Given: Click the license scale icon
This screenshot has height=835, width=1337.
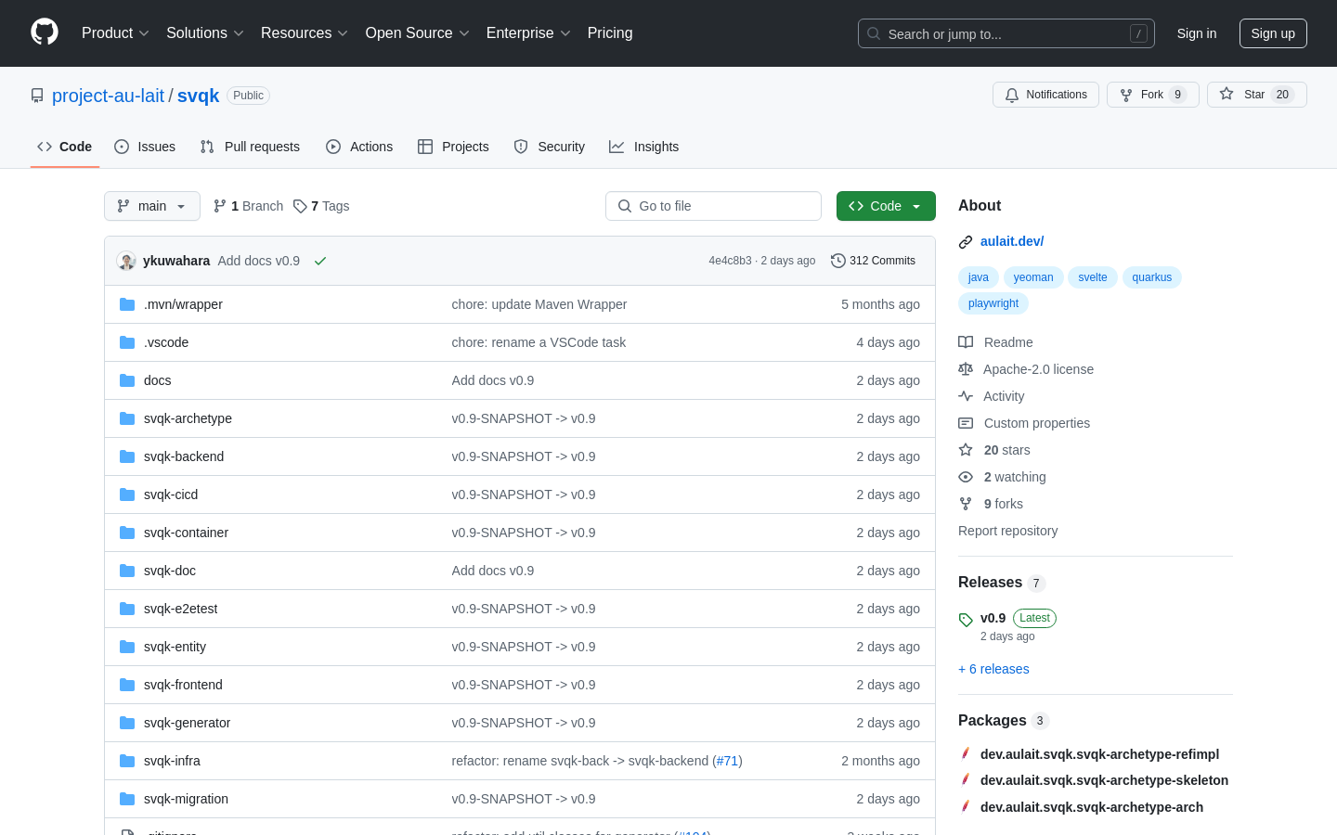Looking at the screenshot, I should tap(966, 369).
